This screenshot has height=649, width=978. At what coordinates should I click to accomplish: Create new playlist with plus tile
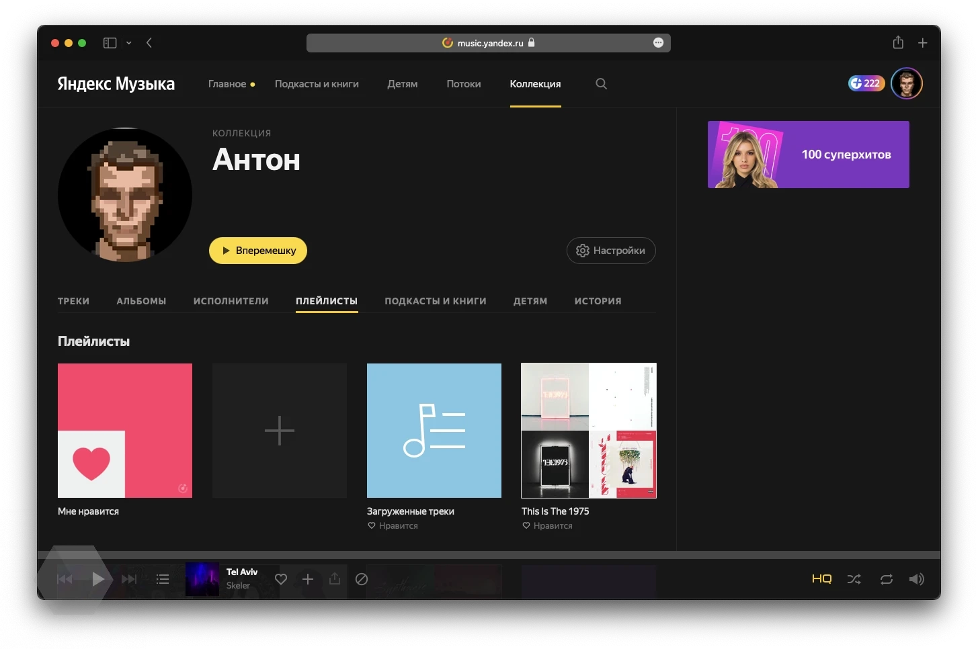280,431
